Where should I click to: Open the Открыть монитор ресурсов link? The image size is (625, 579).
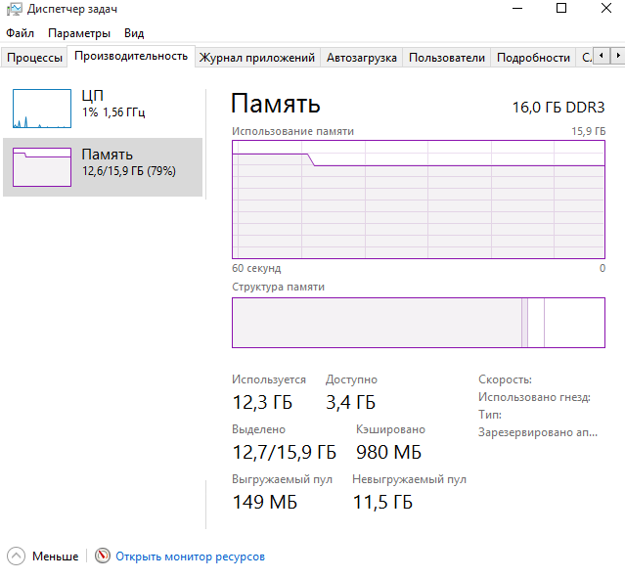pyautogui.click(x=190, y=557)
